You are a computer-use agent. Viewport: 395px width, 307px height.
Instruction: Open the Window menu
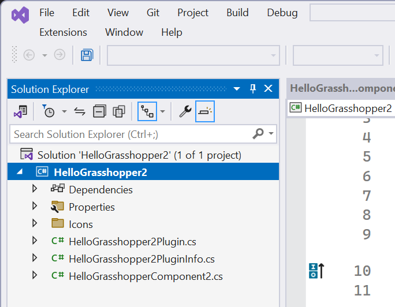[124, 32]
